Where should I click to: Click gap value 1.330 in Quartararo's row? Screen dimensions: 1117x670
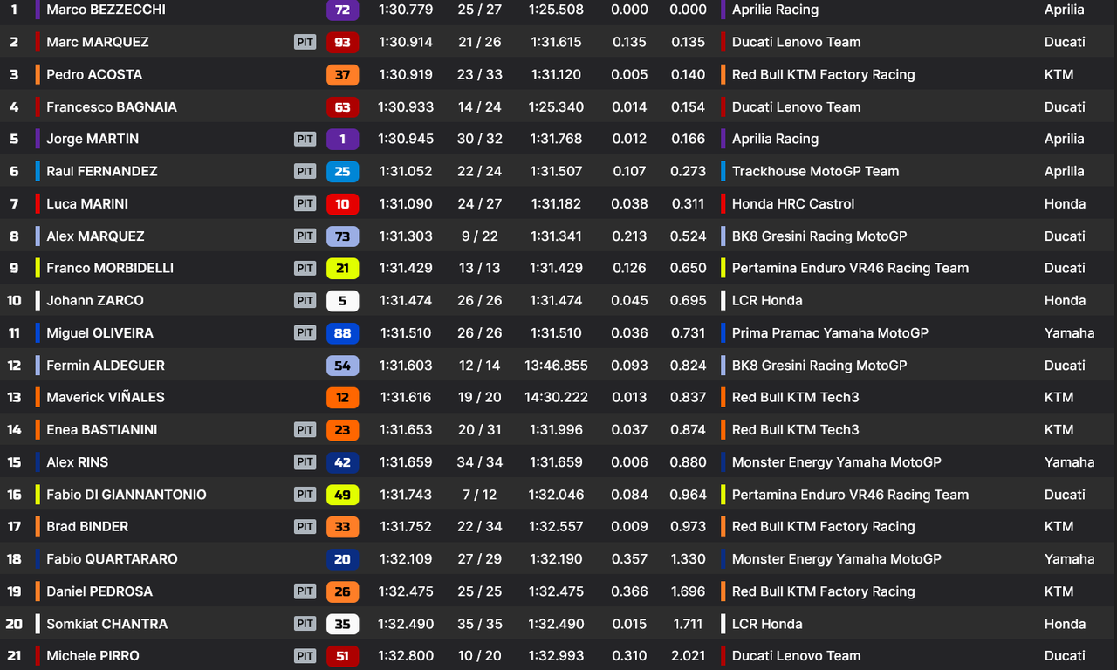(688, 558)
